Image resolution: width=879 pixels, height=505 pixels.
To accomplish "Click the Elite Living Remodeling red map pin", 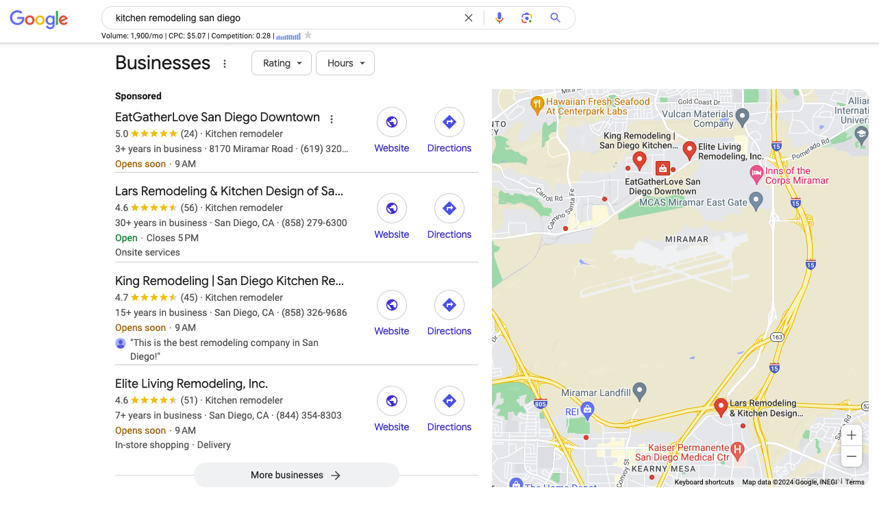I will pyautogui.click(x=690, y=150).
